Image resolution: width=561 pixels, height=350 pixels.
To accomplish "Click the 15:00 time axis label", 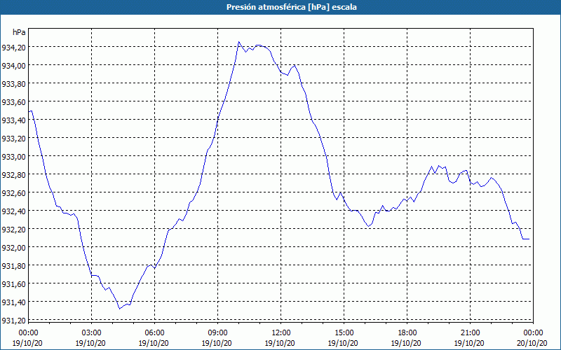I will tap(344, 333).
